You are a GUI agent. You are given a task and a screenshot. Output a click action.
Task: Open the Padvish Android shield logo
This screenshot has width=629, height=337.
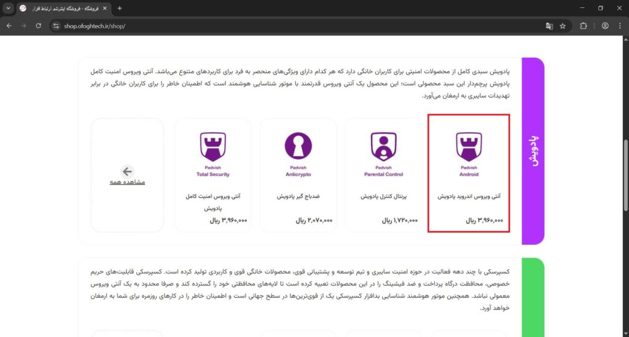[x=469, y=155]
